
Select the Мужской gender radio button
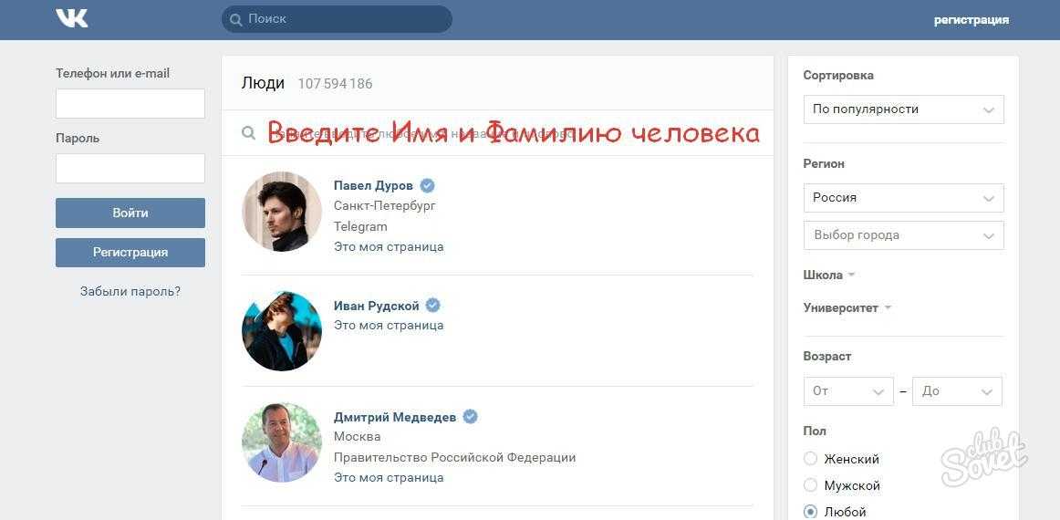[x=811, y=484]
